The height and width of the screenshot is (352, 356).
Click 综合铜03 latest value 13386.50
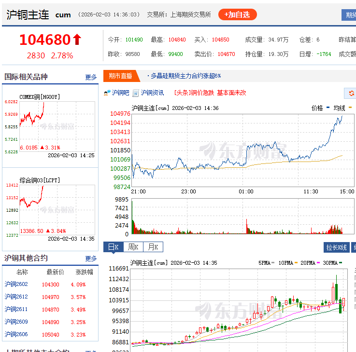(x=31, y=231)
